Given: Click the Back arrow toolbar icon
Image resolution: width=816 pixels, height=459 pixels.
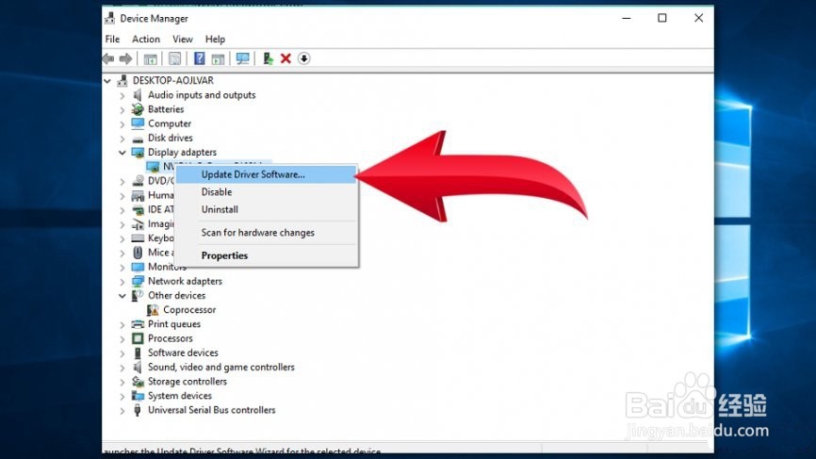Looking at the screenshot, I should coord(108,58).
